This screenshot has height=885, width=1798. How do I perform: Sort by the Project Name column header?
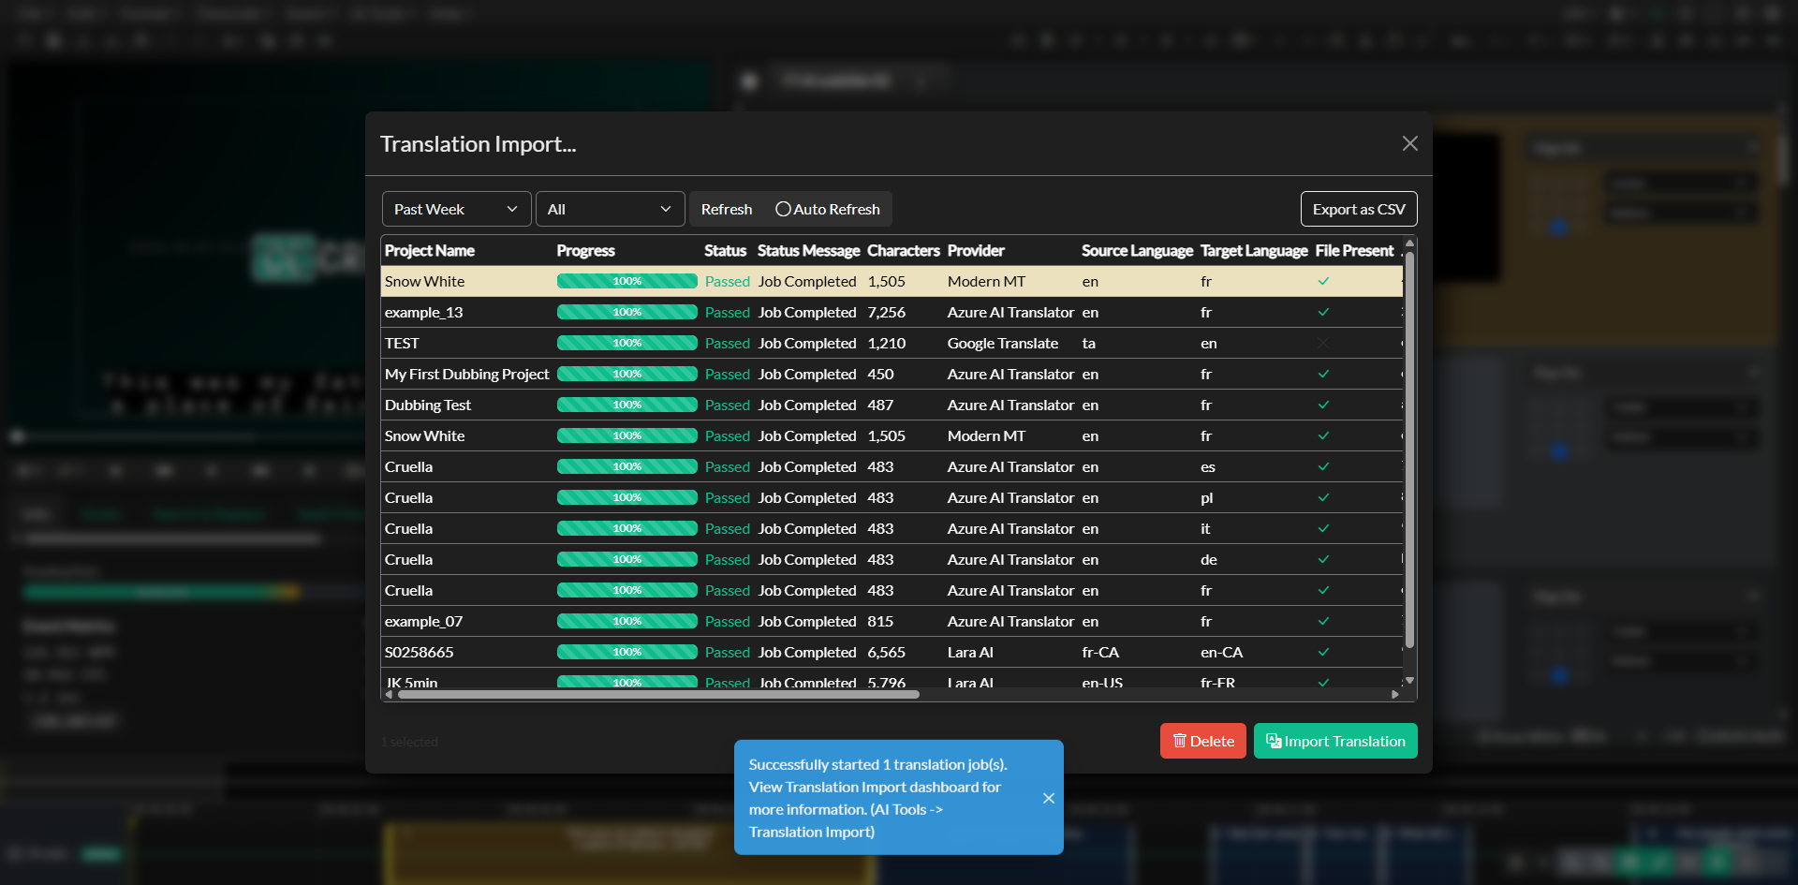click(430, 250)
